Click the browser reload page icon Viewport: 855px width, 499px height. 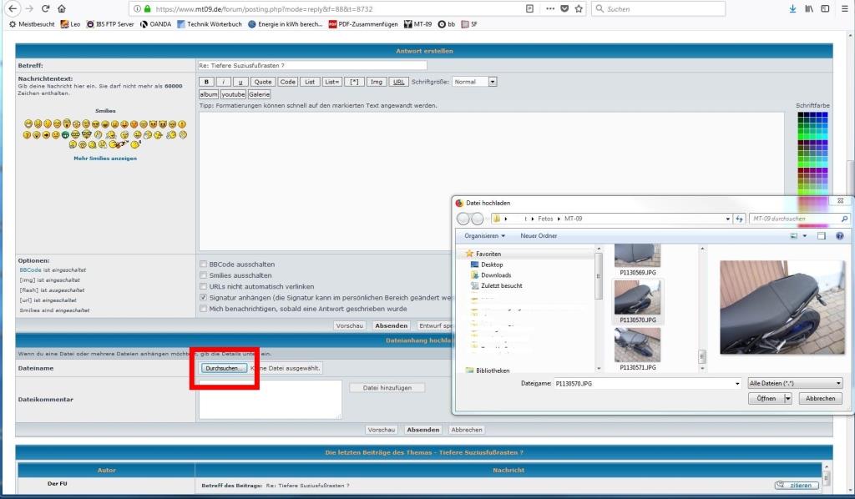point(44,8)
